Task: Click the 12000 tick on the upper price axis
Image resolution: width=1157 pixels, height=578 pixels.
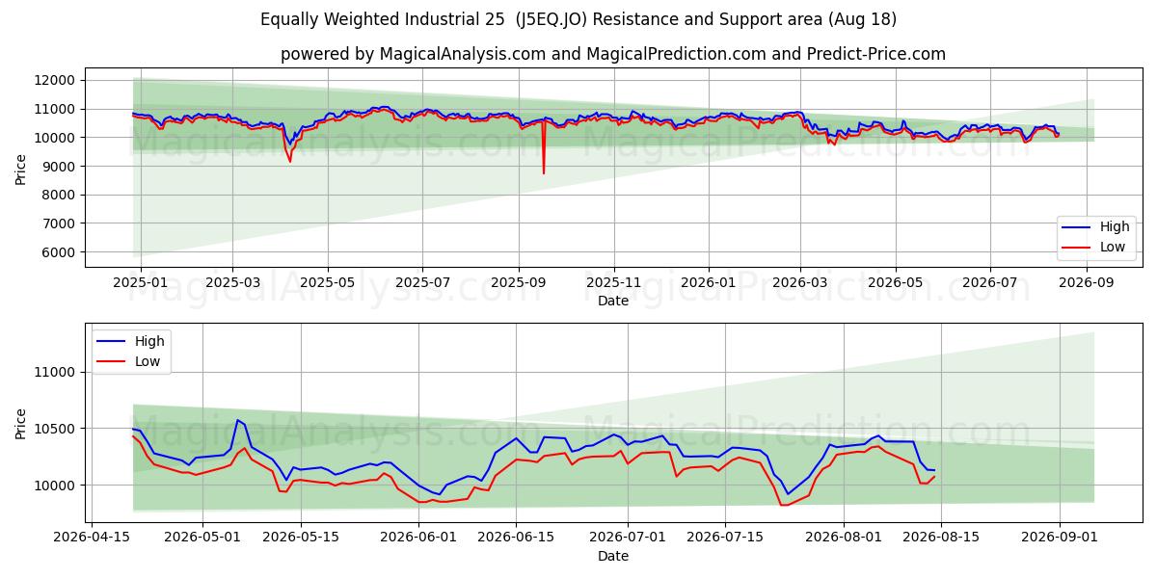Action: [56, 81]
